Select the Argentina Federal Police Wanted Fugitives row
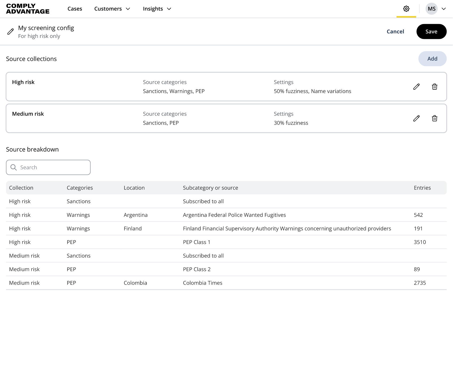The width and height of the screenshot is (453, 377). [234, 215]
